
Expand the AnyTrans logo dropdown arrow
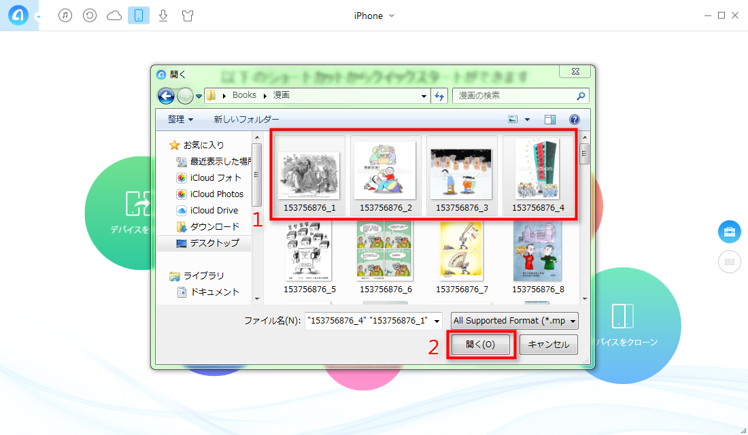(38, 17)
